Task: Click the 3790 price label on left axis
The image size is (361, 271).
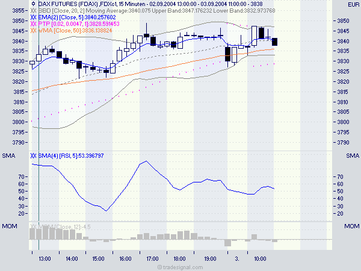Action: click(18, 142)
